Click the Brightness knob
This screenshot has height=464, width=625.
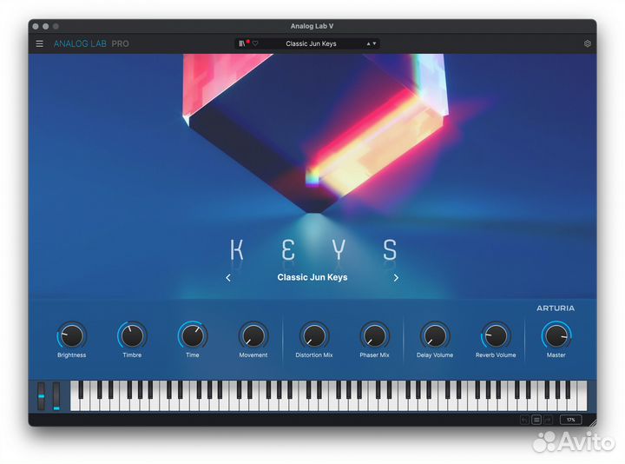coord(72,335)
